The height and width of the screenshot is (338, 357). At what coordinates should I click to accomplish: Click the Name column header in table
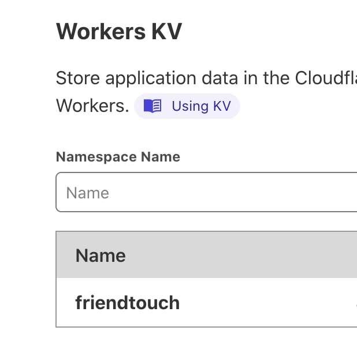tap(101, 256)
